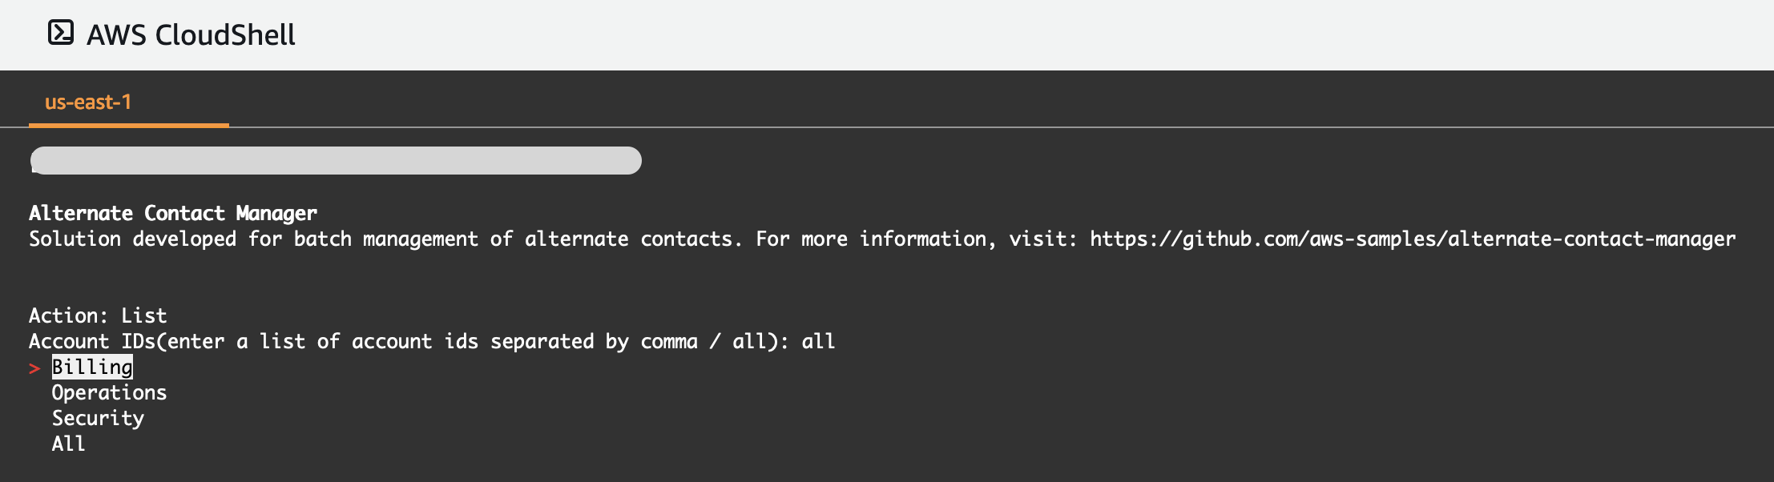The width and height of the screenshot is (1774, 482).
Task: Click the Alternate Contact Manager heading
Action: pyautogui.click(x=173, y=213)
